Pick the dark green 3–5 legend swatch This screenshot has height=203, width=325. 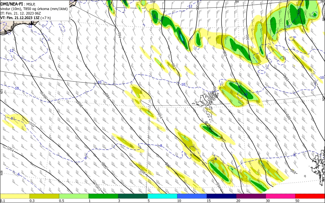(133, 196)
